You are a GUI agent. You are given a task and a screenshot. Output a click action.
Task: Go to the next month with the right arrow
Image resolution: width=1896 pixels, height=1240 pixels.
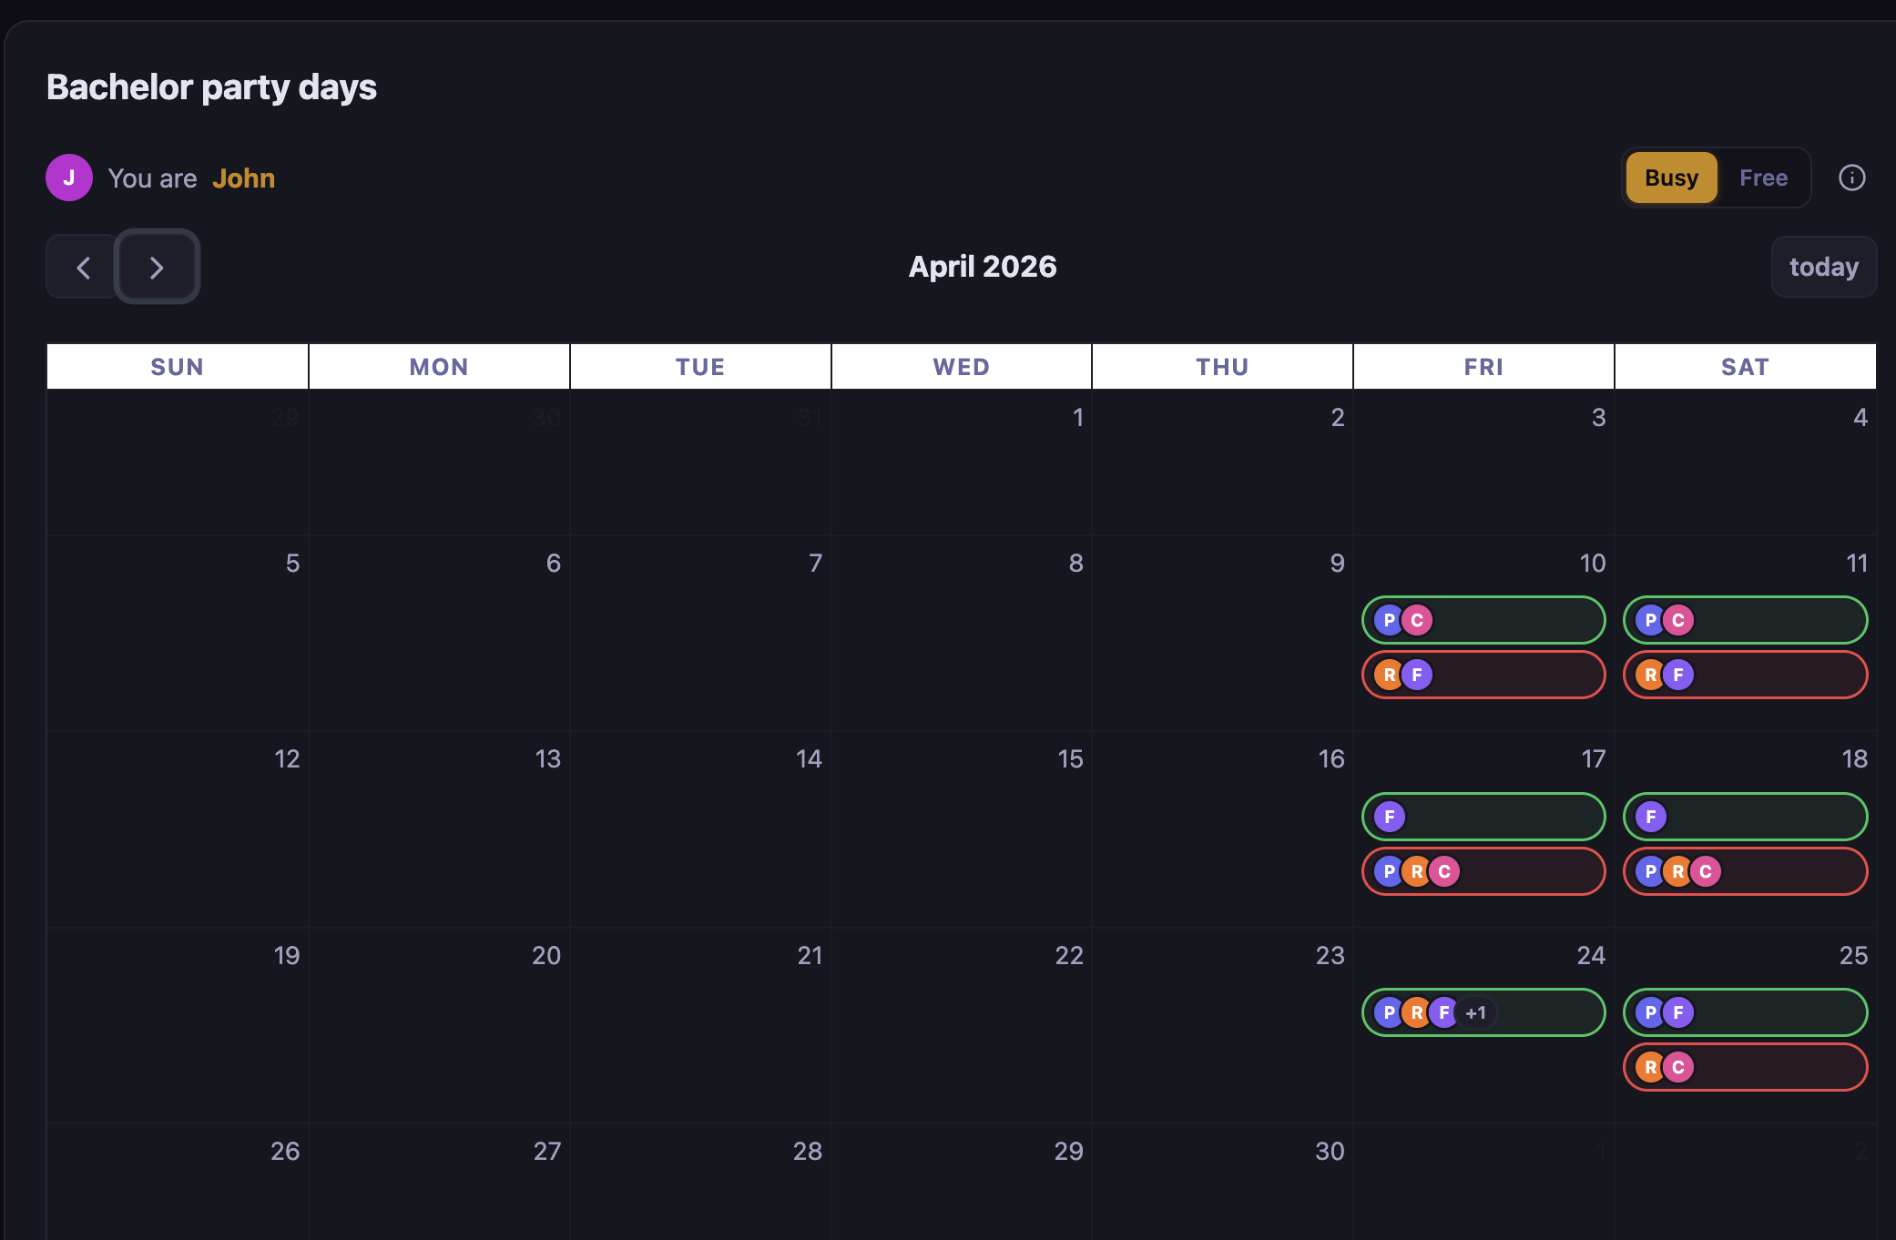coord(157,268)
